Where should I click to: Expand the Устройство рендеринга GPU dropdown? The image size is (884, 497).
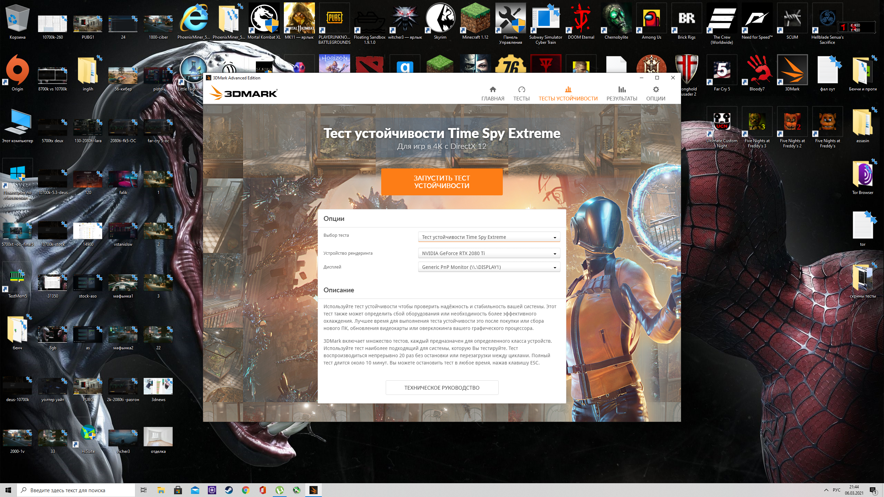point(489,253)
